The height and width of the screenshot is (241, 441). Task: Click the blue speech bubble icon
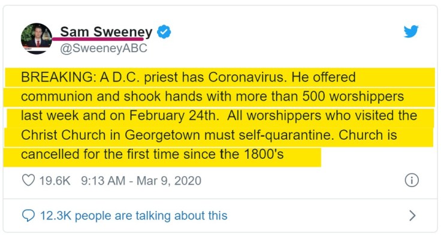(x=28, y=215)
